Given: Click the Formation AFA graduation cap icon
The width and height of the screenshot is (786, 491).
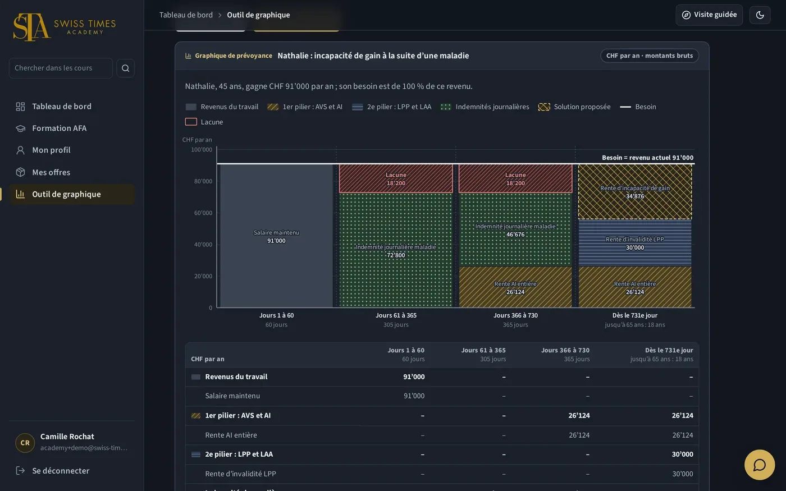Looking at the screenshot, I should [x=21, y=129].
